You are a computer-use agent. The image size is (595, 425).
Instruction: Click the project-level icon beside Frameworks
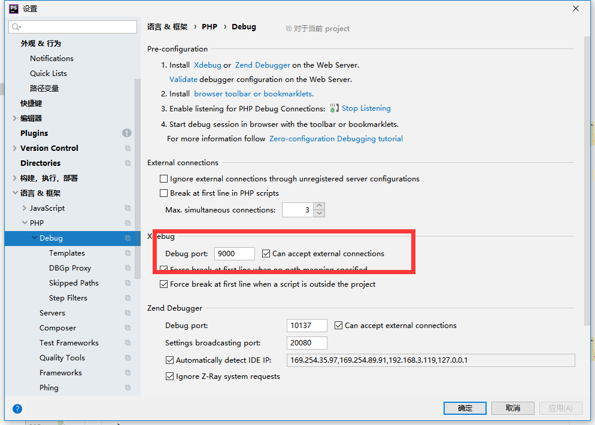pyautogui.click(x=128, y=373)
